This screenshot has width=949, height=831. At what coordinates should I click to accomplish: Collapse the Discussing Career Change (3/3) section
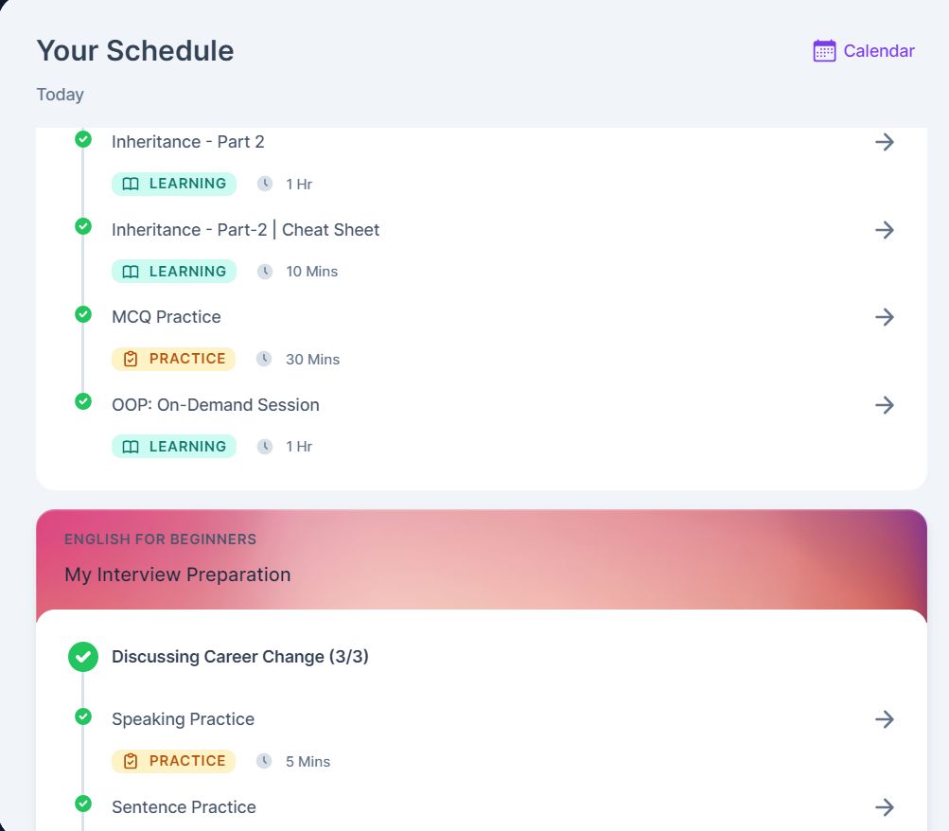point(239,657)
